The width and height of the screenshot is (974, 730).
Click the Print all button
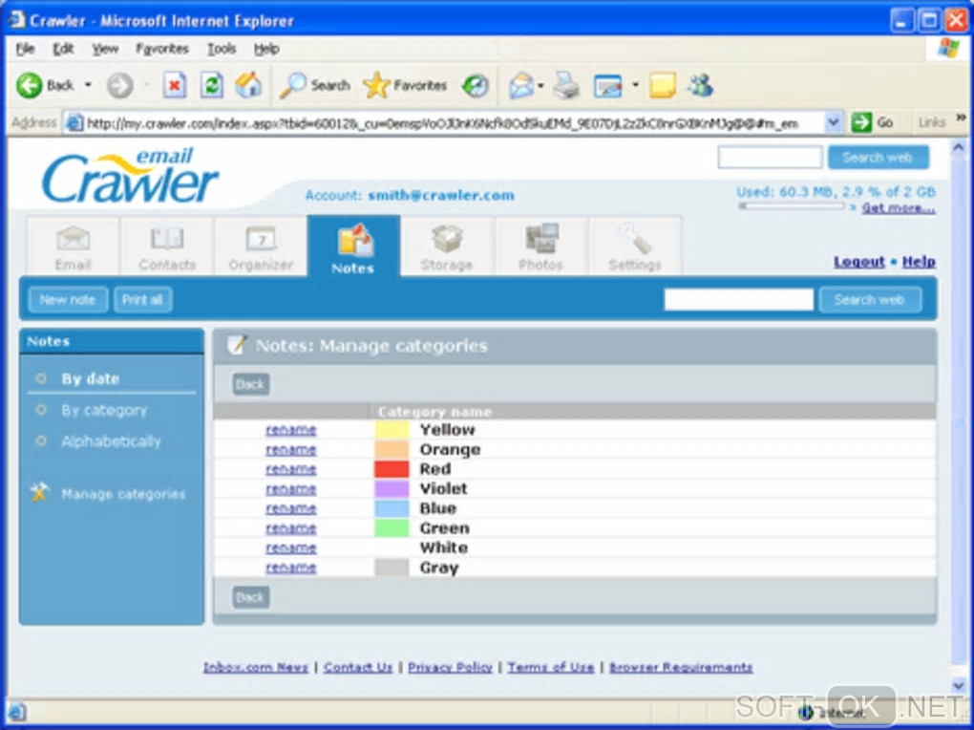point(142,300)
